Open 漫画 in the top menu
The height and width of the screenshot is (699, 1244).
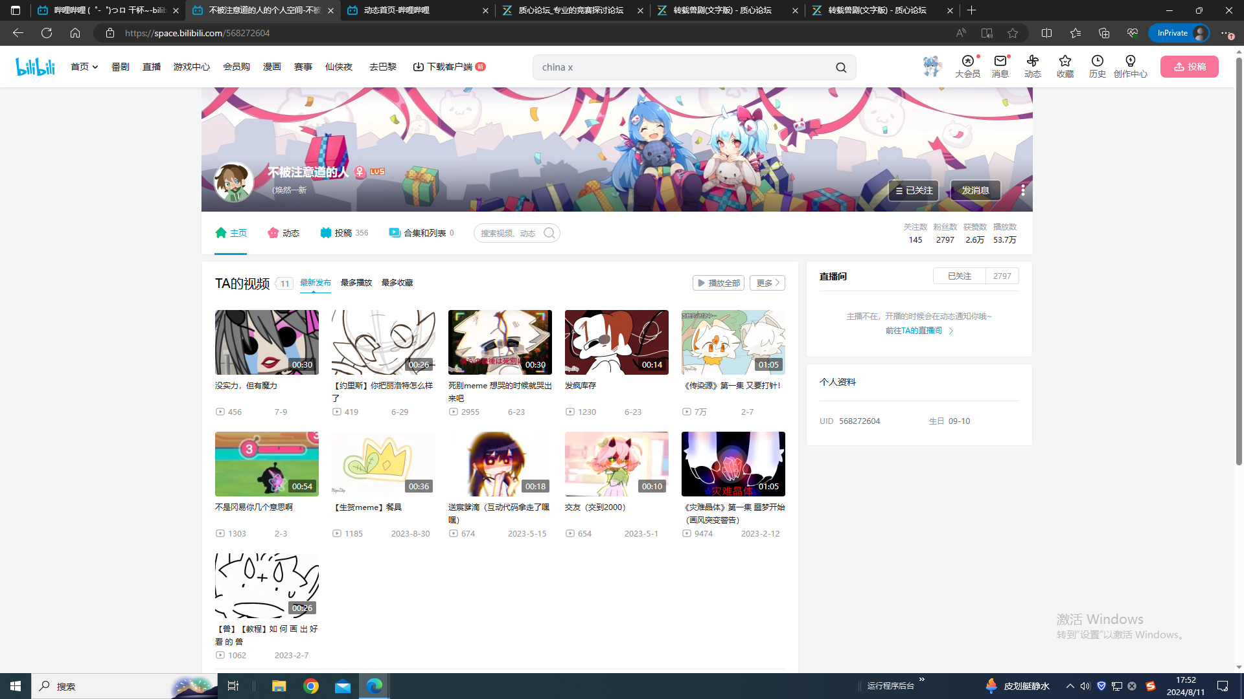click(271, 67)
